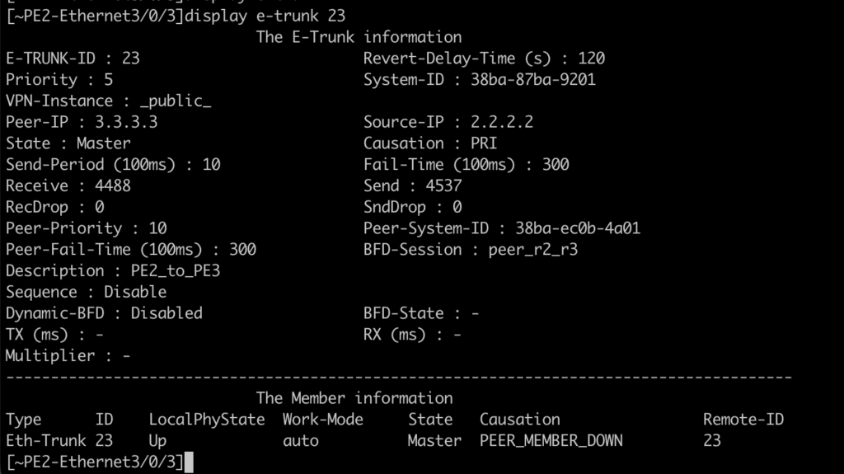The width and height of the screenshot is (844, 474).
Task: Click the terminal cursor block at the prompt
Action: (189, 462)
